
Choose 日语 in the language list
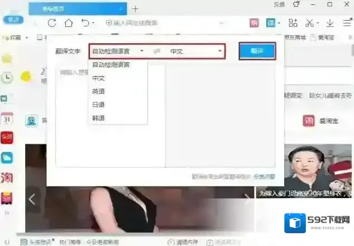99,105
